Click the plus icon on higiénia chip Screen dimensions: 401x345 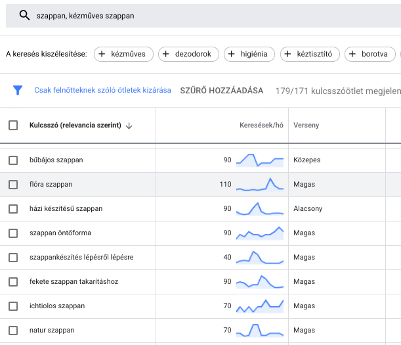[231, 54]
